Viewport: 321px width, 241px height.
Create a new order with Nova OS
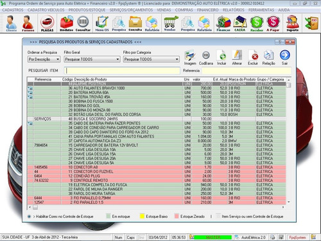[102, 23]
